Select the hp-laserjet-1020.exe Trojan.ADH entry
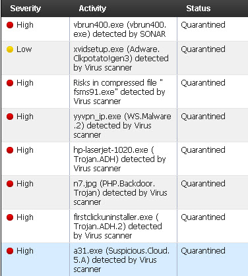The height and width of the screenshot is (276, 248). click(x=124, y=159)
